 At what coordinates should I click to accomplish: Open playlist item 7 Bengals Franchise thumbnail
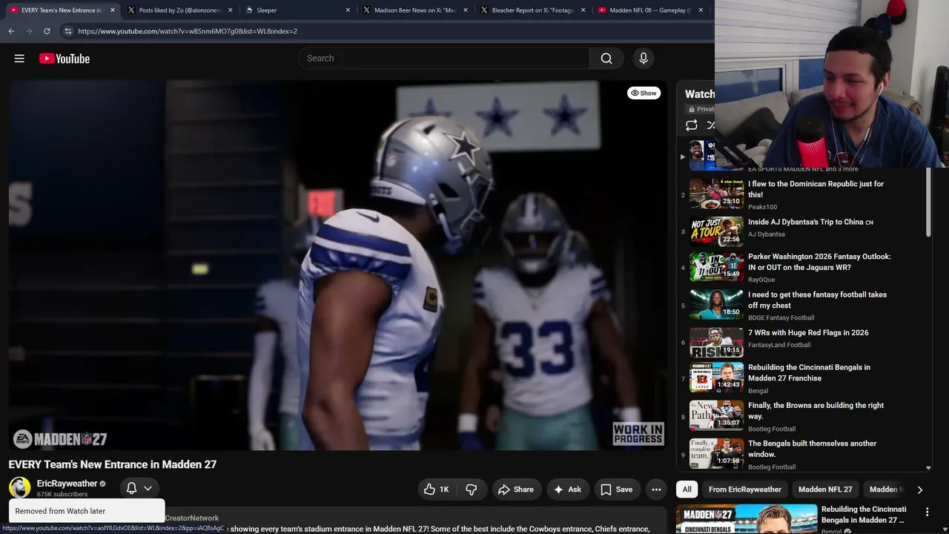coord(716,378)
